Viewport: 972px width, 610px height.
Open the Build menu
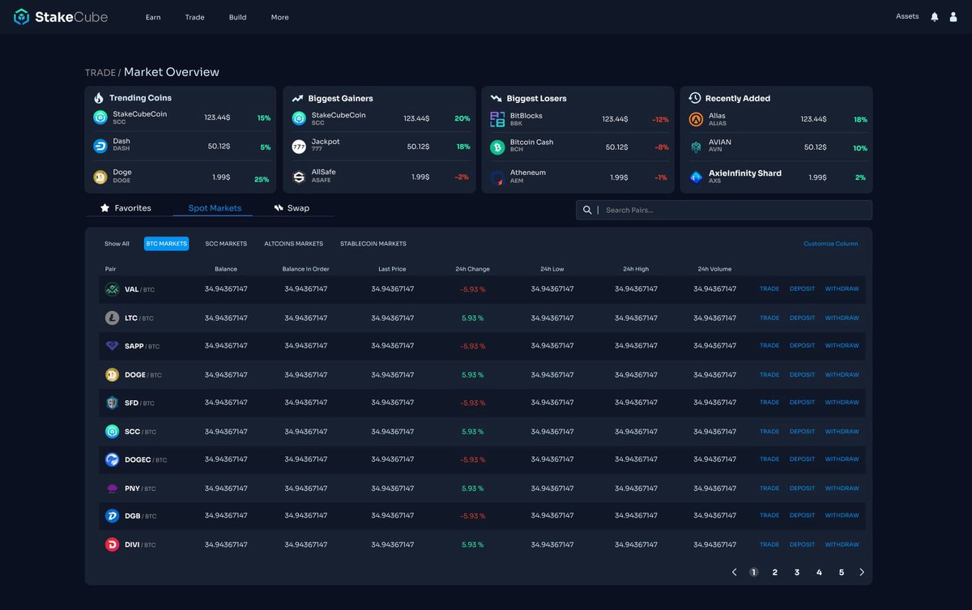237,17
